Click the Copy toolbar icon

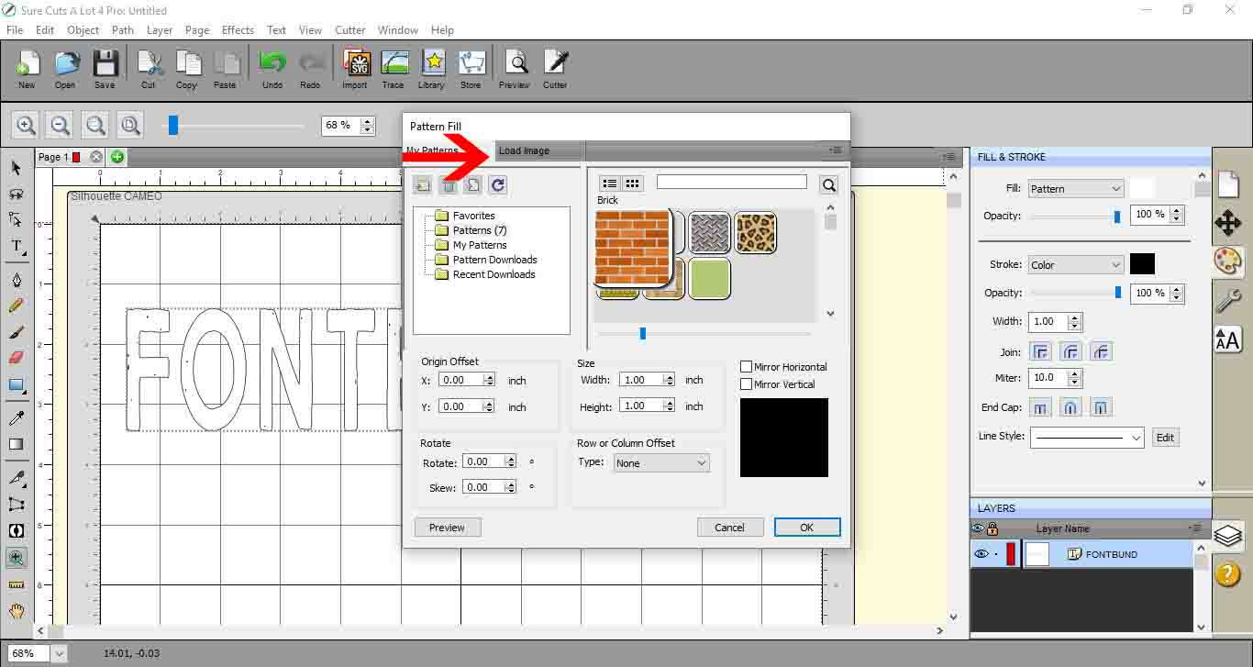click(x=187, y=69)
